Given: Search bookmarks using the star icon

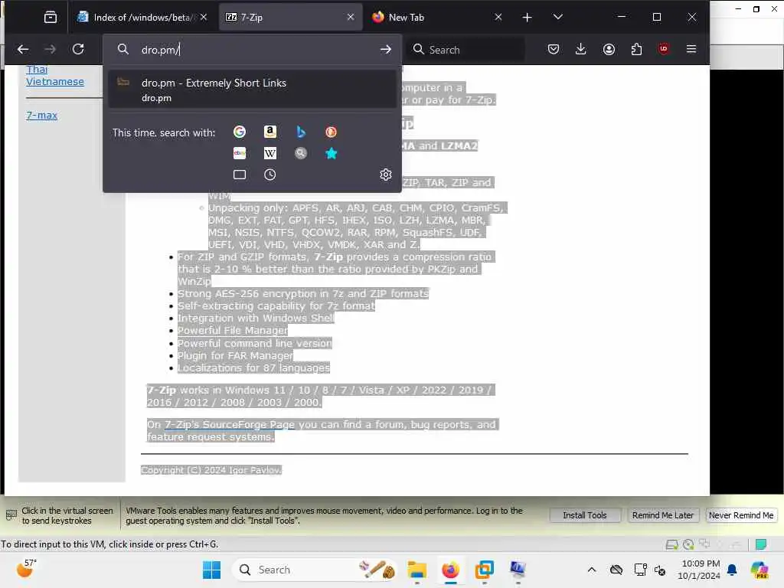Looking at the screenshot, I should [331, 153].
